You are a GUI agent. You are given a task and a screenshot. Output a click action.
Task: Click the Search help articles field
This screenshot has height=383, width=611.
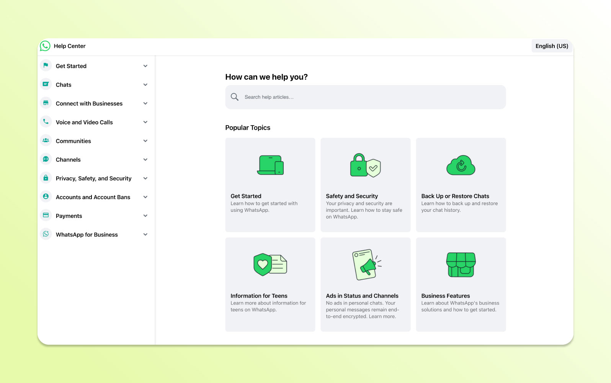(x=371, y=97)
